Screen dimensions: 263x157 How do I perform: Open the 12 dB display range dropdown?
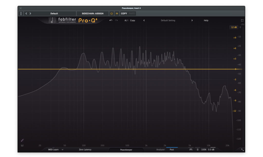coord(234,27)
